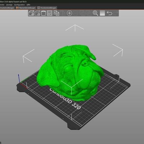Open the Anzeige menu
Image resolution: width=144 pixels, height=144 pixels.
pyautogui.click(x=9, y=5)
